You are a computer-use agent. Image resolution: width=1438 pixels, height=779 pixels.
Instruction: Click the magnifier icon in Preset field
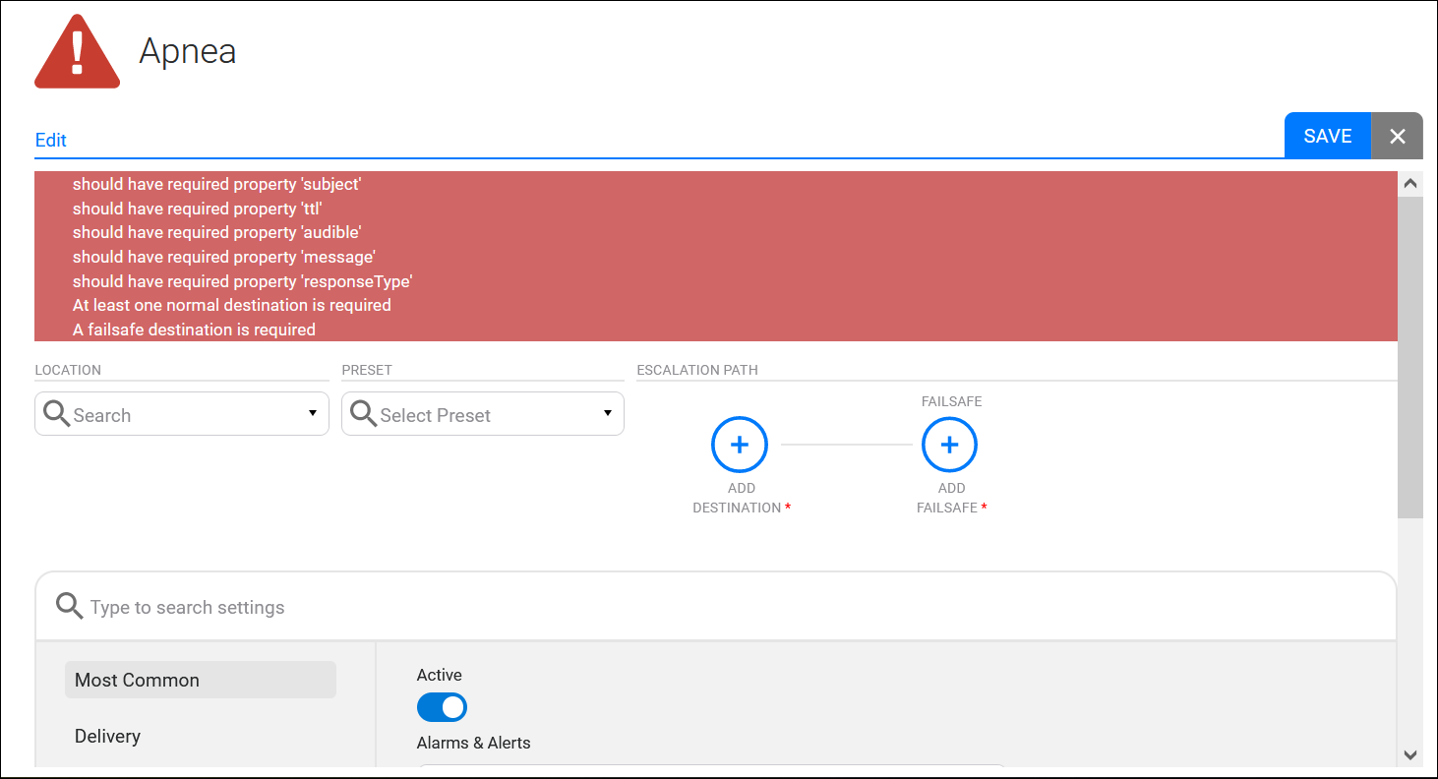click(364, 414)
